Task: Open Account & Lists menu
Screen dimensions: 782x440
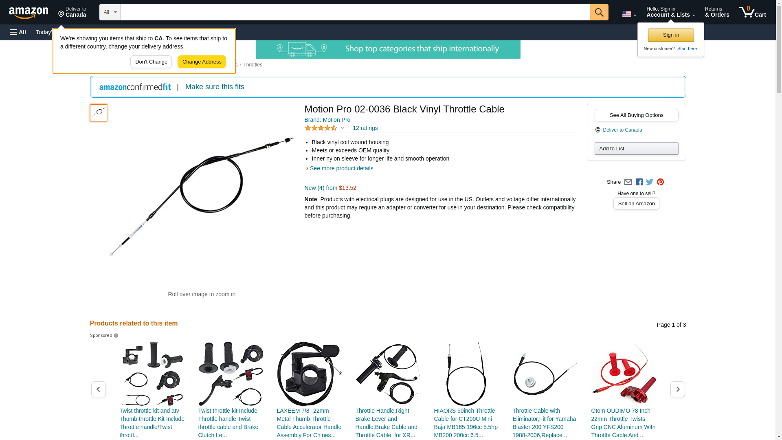Action: click(x=671, y=12)
